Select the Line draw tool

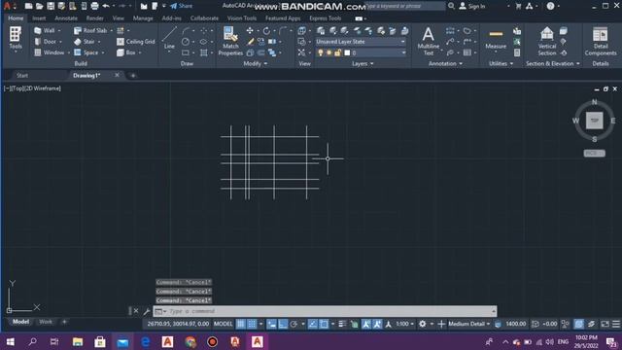[169, 39]
